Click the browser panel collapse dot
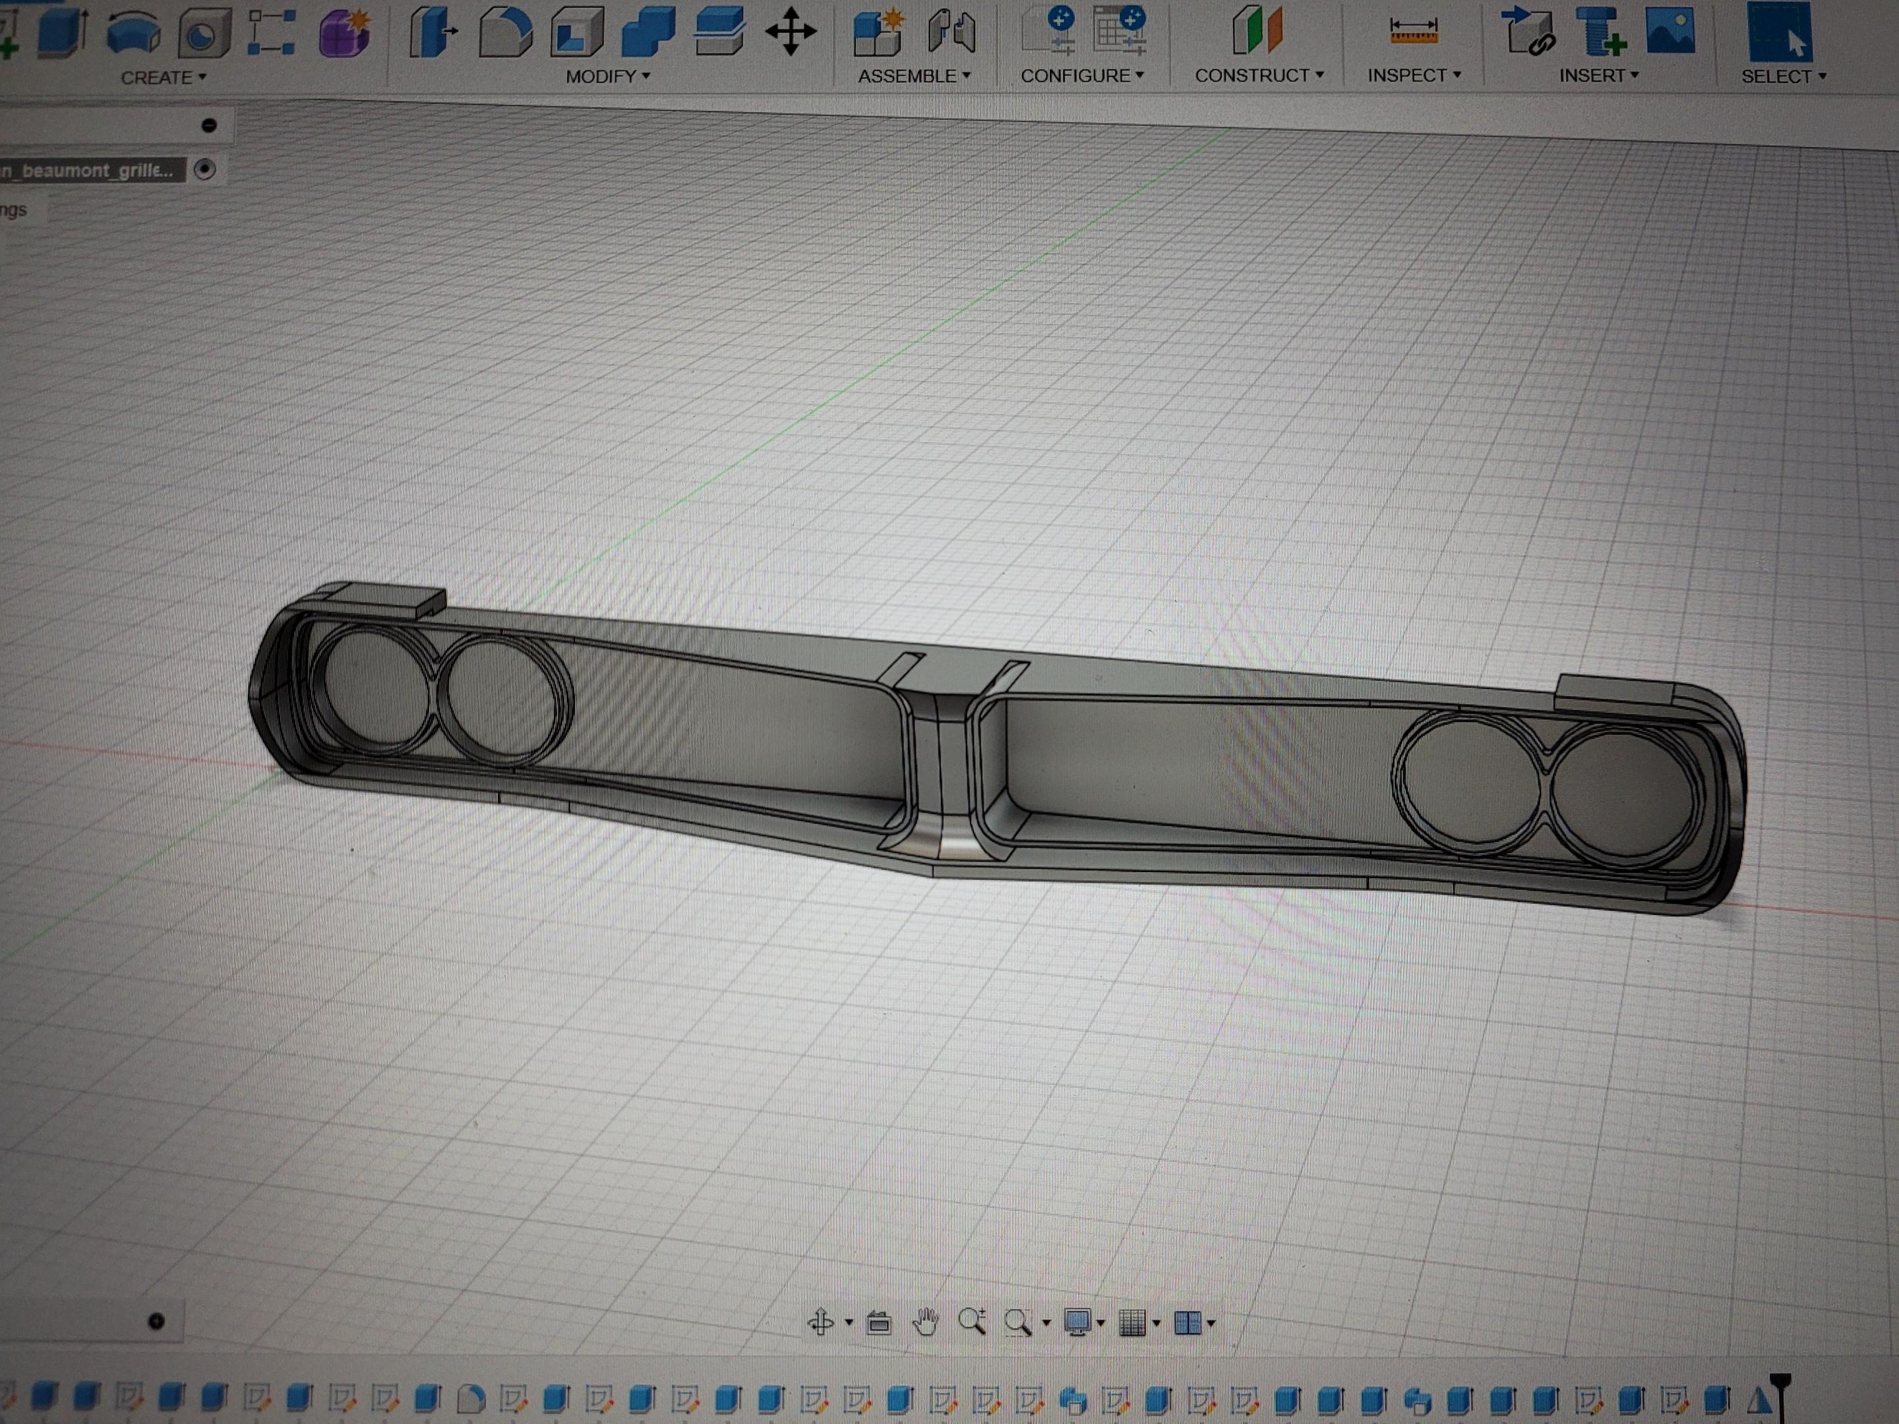The width and height of the screenshot is (1899, 1424). (208, 125)
